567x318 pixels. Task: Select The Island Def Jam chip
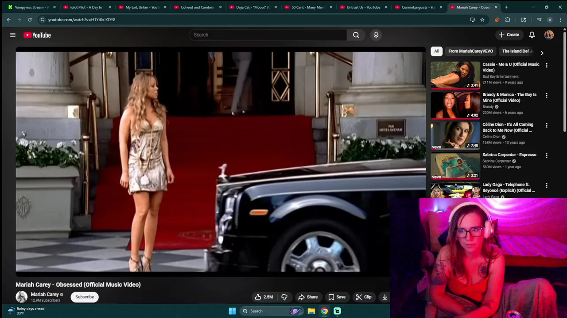pos(517,51)
